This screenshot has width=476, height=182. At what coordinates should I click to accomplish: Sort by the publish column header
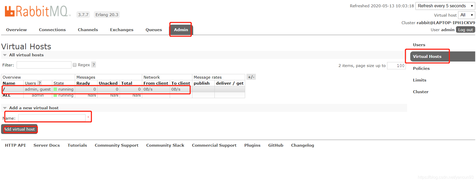point(201,83)
